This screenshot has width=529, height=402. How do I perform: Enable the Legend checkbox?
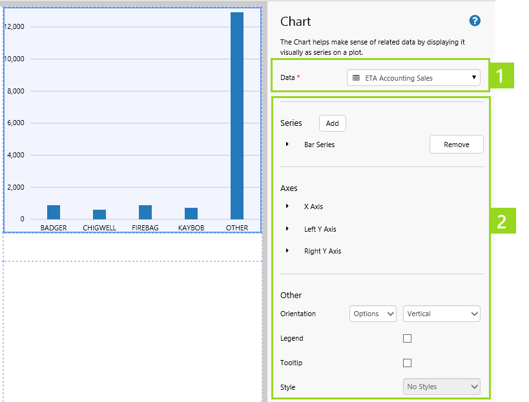[x=407, y=338]
